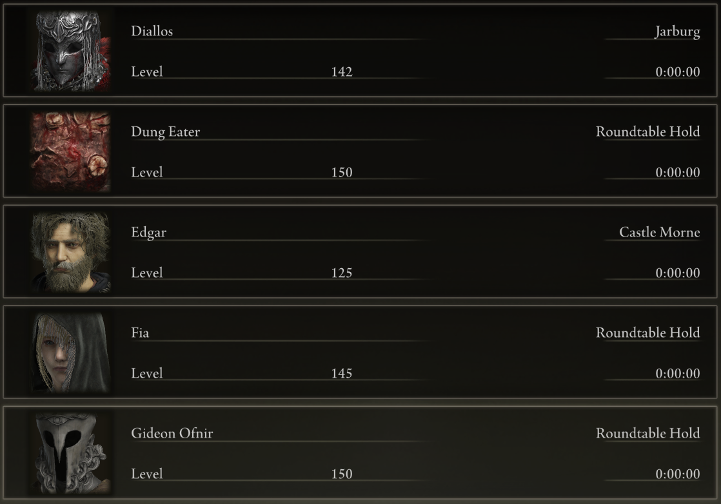Select Gideon Ofnir's Roundtable Hold location

648,433
